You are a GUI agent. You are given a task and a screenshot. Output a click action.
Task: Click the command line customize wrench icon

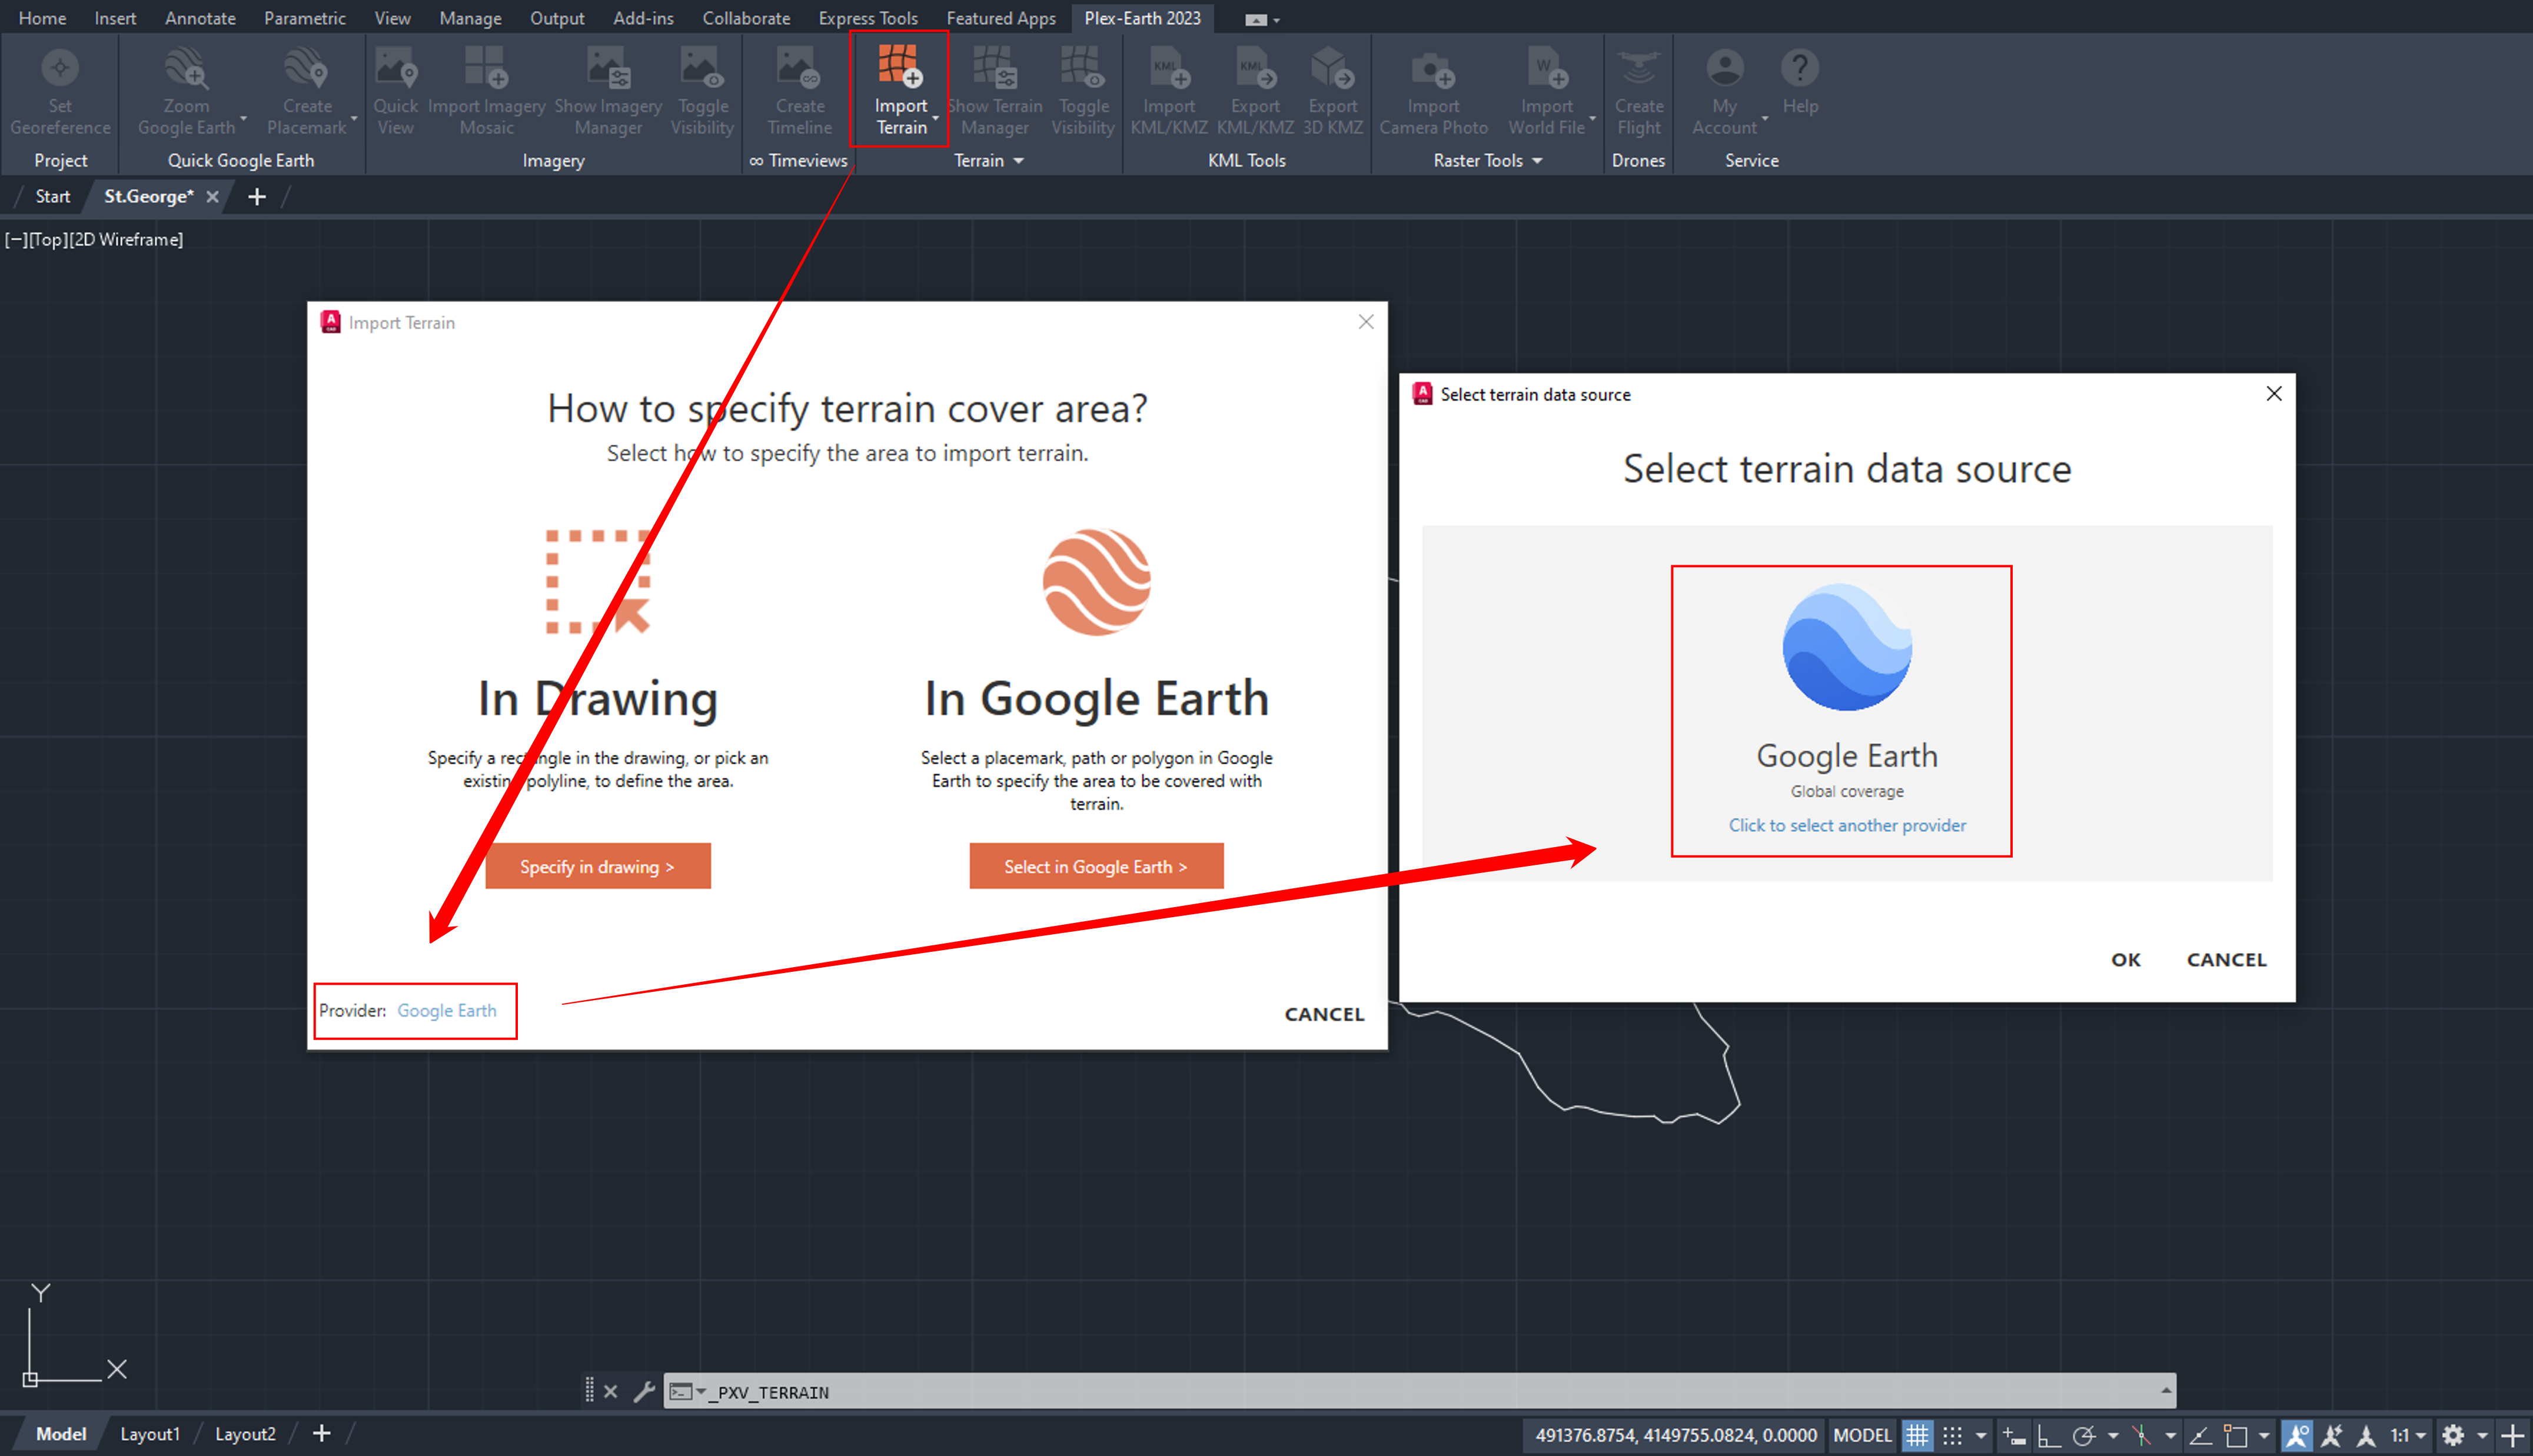(644, 1391)
